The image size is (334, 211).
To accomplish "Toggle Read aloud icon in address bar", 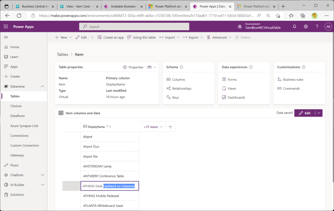I will (x=259, y=16).
